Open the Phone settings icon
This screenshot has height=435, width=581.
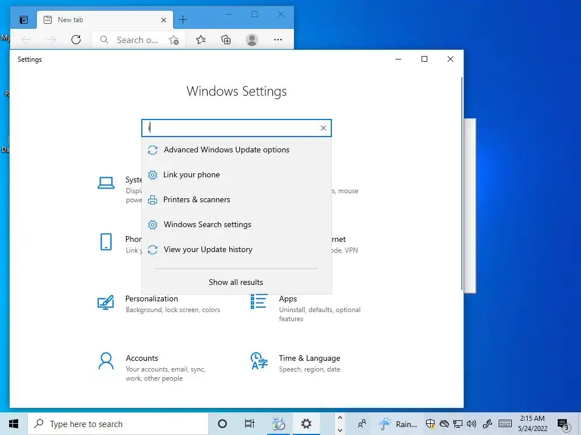coord(106,242)
